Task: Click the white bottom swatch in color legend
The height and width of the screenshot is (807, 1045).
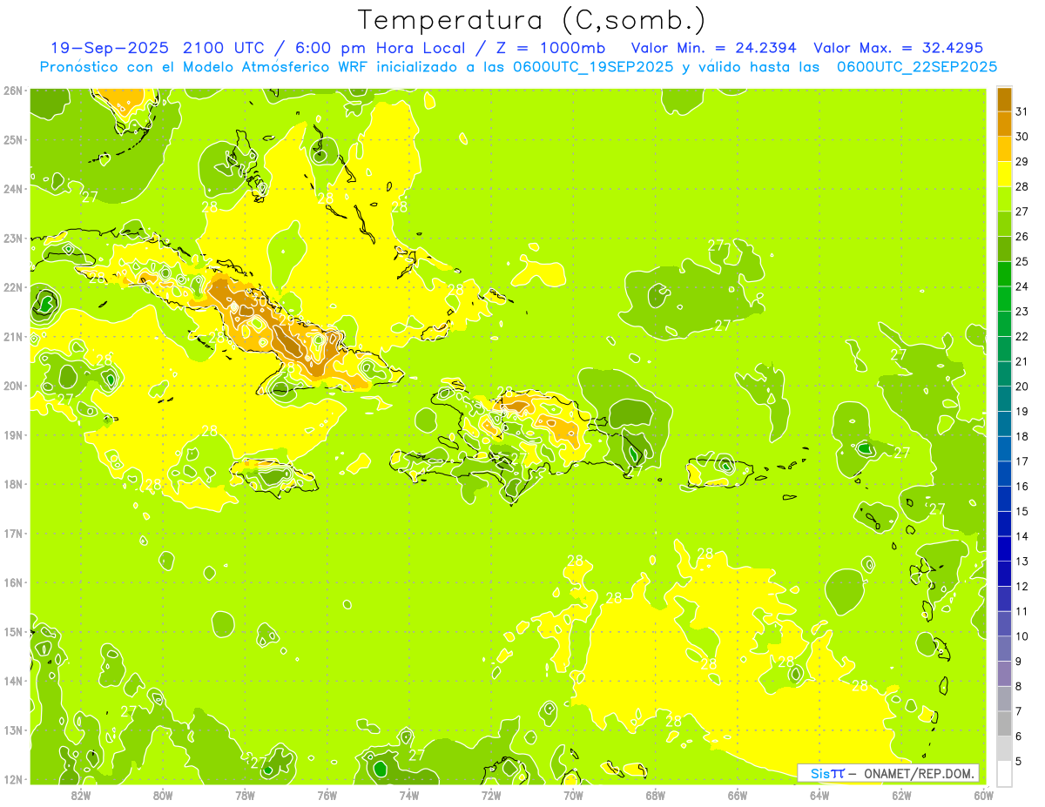Action: 1004,773
